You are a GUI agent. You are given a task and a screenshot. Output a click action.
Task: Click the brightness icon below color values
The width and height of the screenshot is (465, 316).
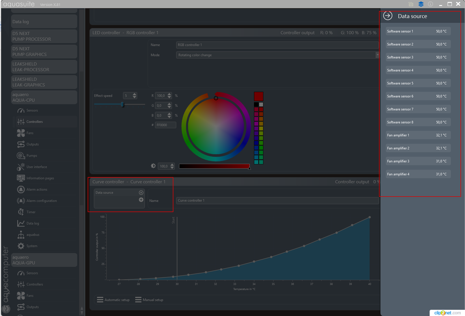click(x=153, y=166)
